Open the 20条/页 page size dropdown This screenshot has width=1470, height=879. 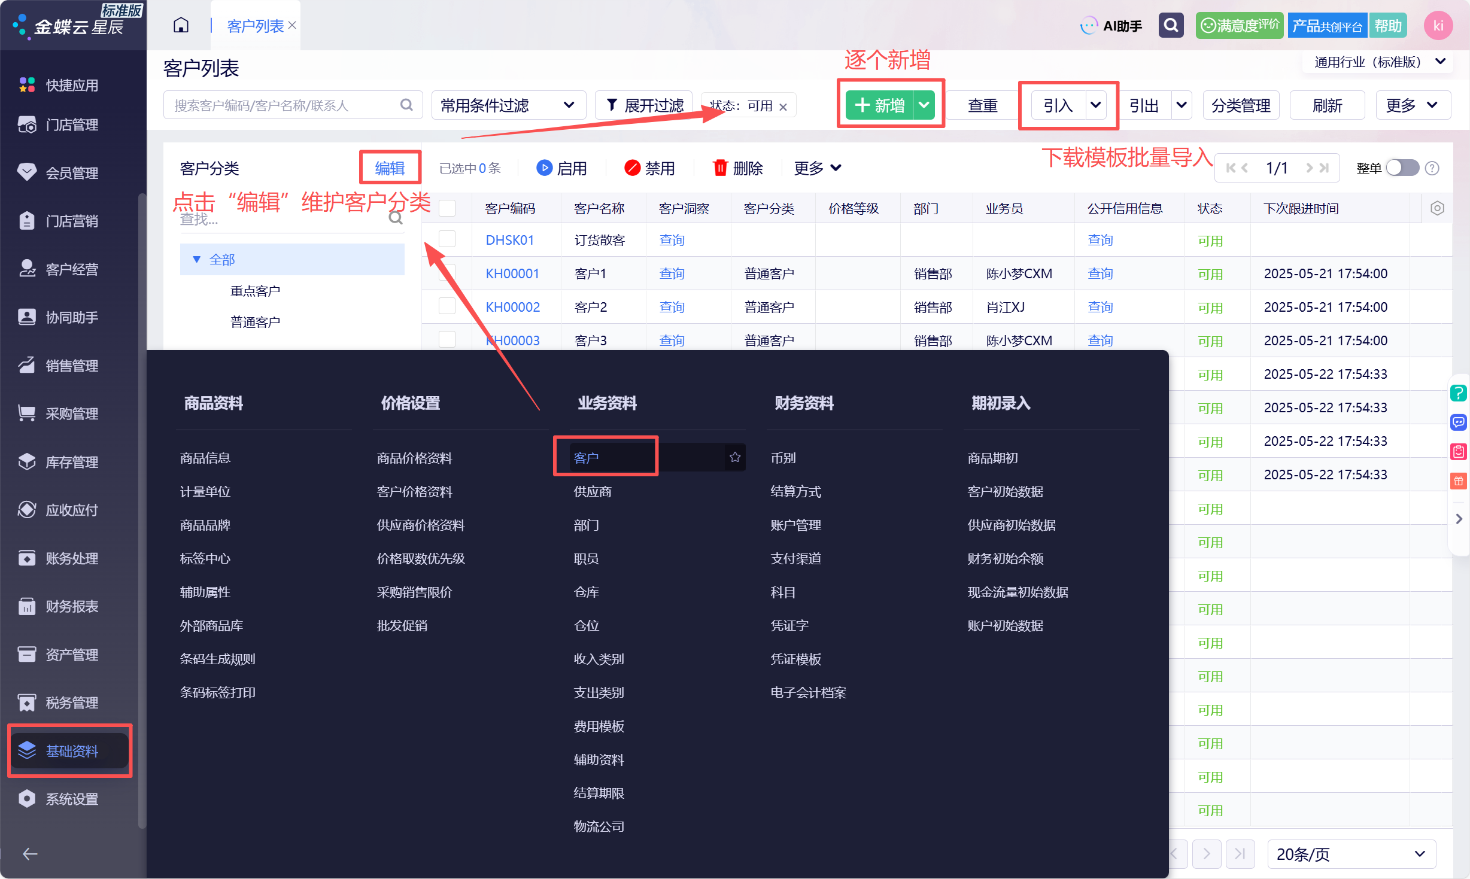point(1351,854)
